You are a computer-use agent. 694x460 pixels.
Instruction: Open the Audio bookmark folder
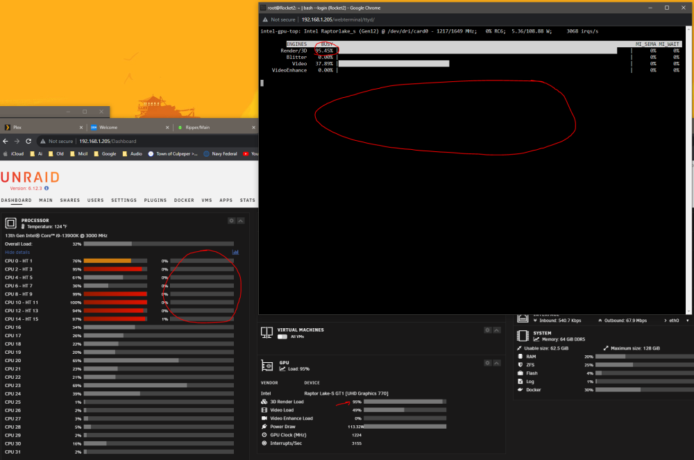coord(133,154)
